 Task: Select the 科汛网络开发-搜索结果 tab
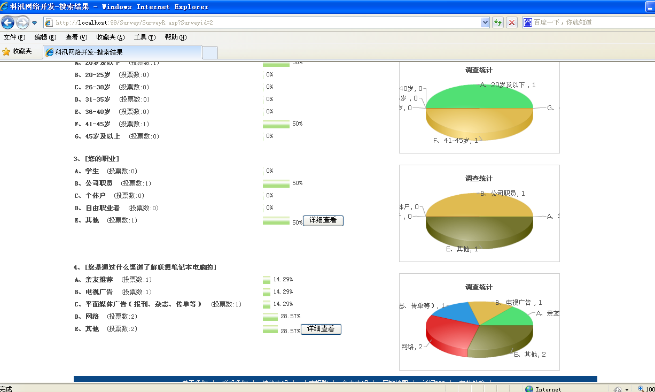123,52
